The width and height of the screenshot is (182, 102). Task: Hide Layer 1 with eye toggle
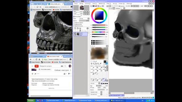pyautogui.click(x=75, y=33)
